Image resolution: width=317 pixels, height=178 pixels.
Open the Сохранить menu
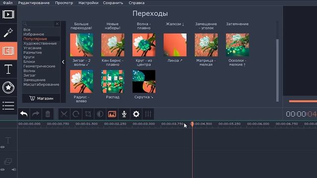click(x=113, y=3)
